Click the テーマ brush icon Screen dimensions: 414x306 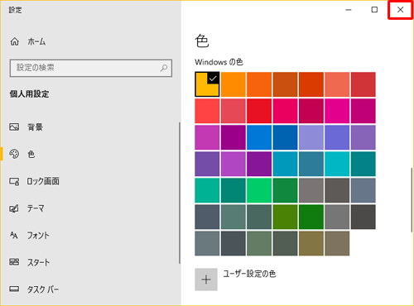(14, 208)
